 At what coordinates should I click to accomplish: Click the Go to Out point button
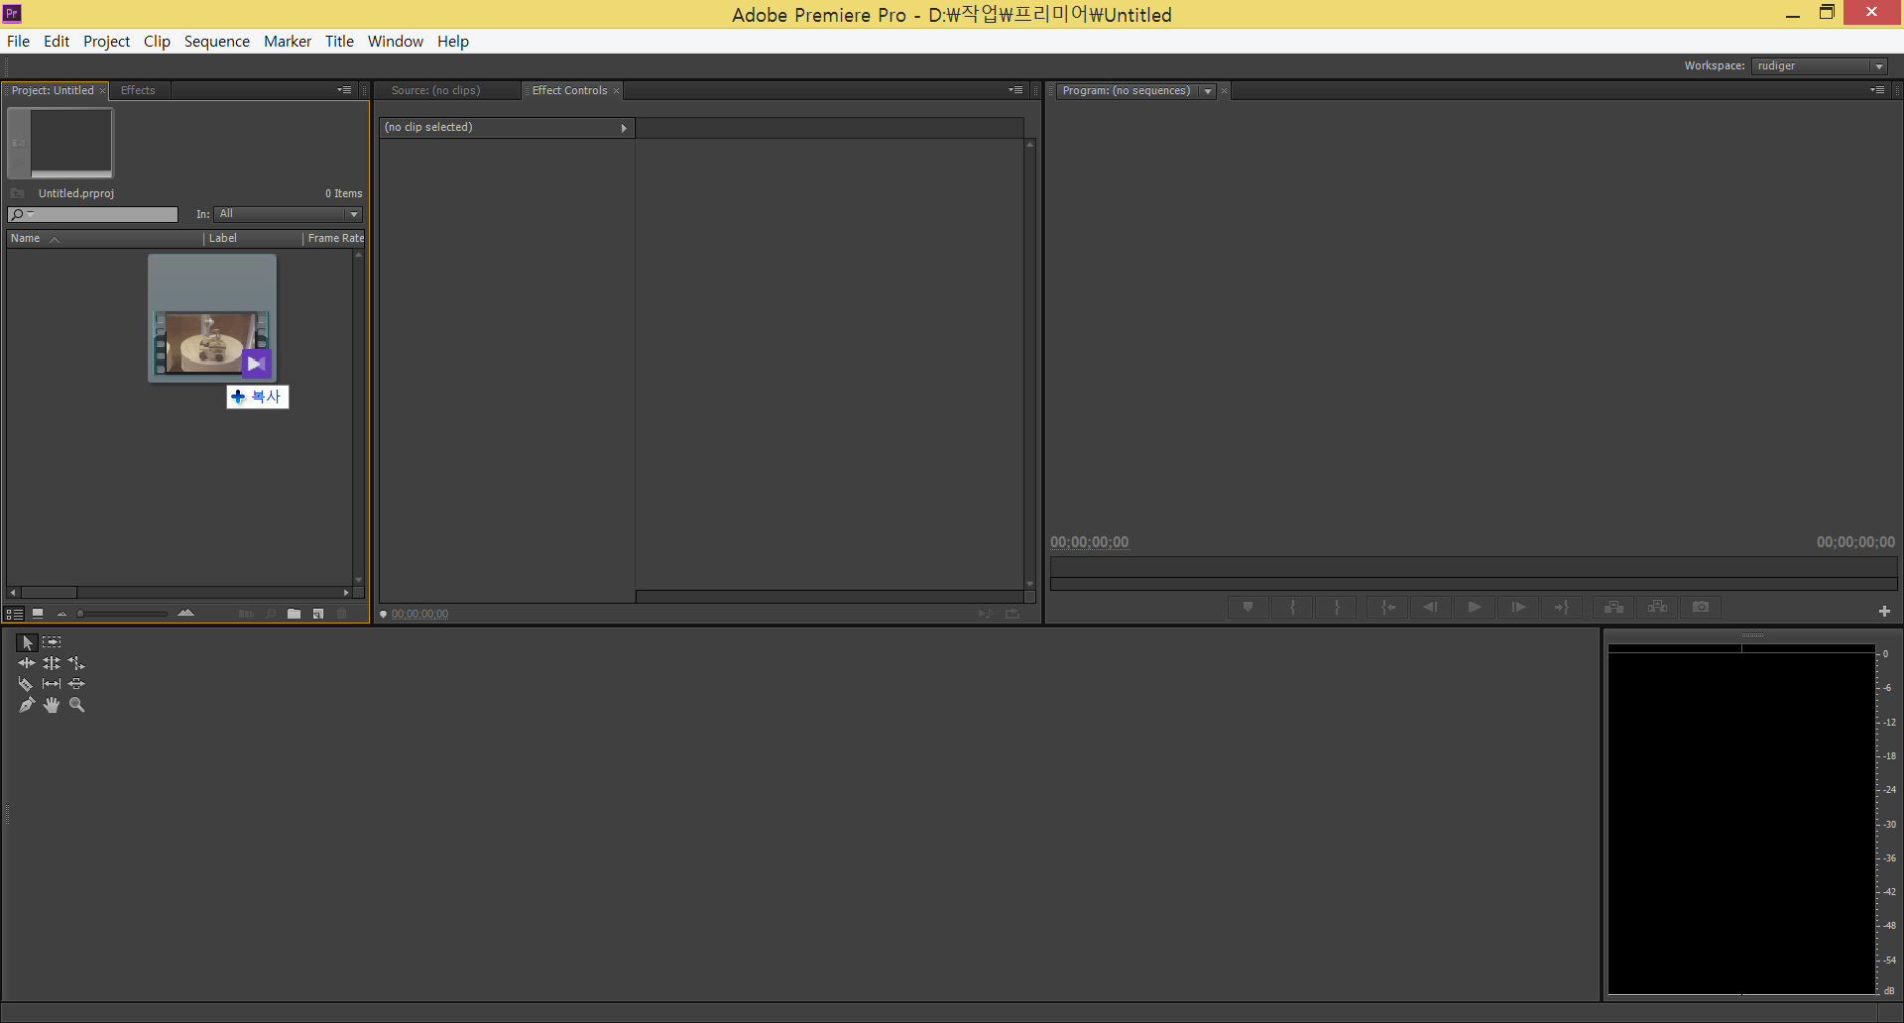1562,608
